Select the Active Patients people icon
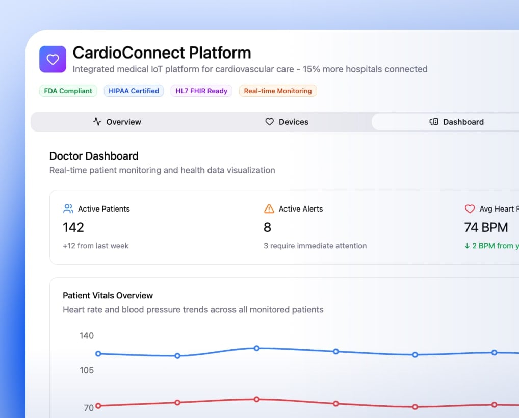519x418 pixels. pos(68,208)
